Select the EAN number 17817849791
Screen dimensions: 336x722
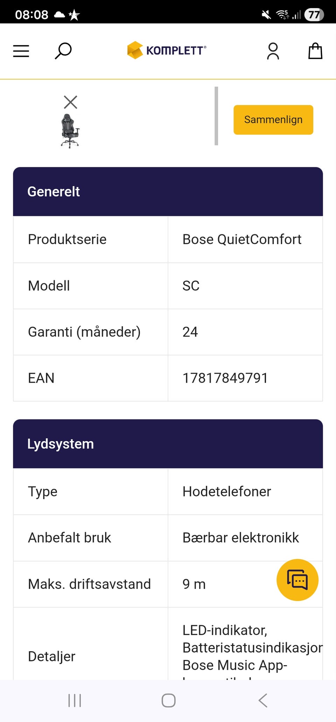coord(225,378)
